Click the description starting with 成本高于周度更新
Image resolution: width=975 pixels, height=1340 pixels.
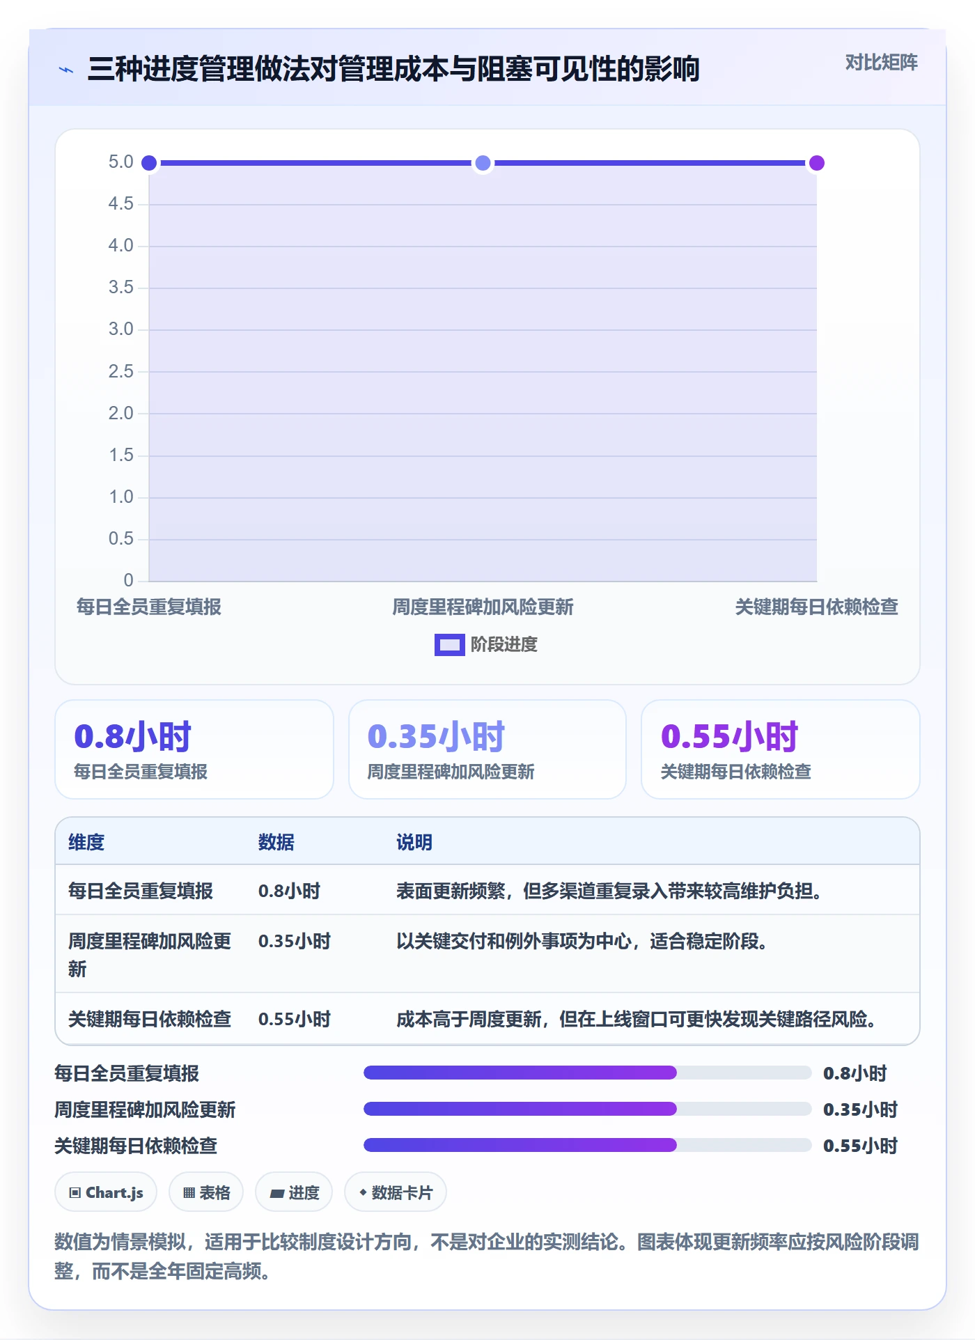tap(637, 1020)
